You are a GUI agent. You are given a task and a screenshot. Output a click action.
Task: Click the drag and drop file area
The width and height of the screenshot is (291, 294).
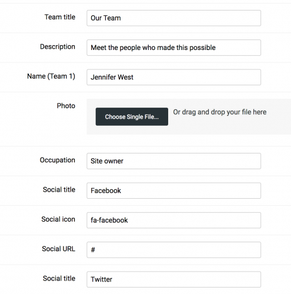coord(189,116)
